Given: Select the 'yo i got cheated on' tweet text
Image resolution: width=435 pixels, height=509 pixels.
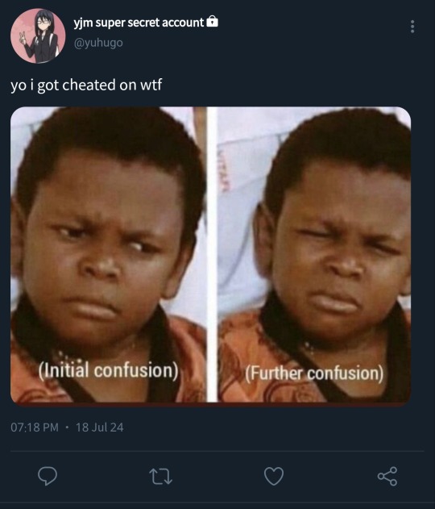Looking at the screenshot, I should point(74,85).
